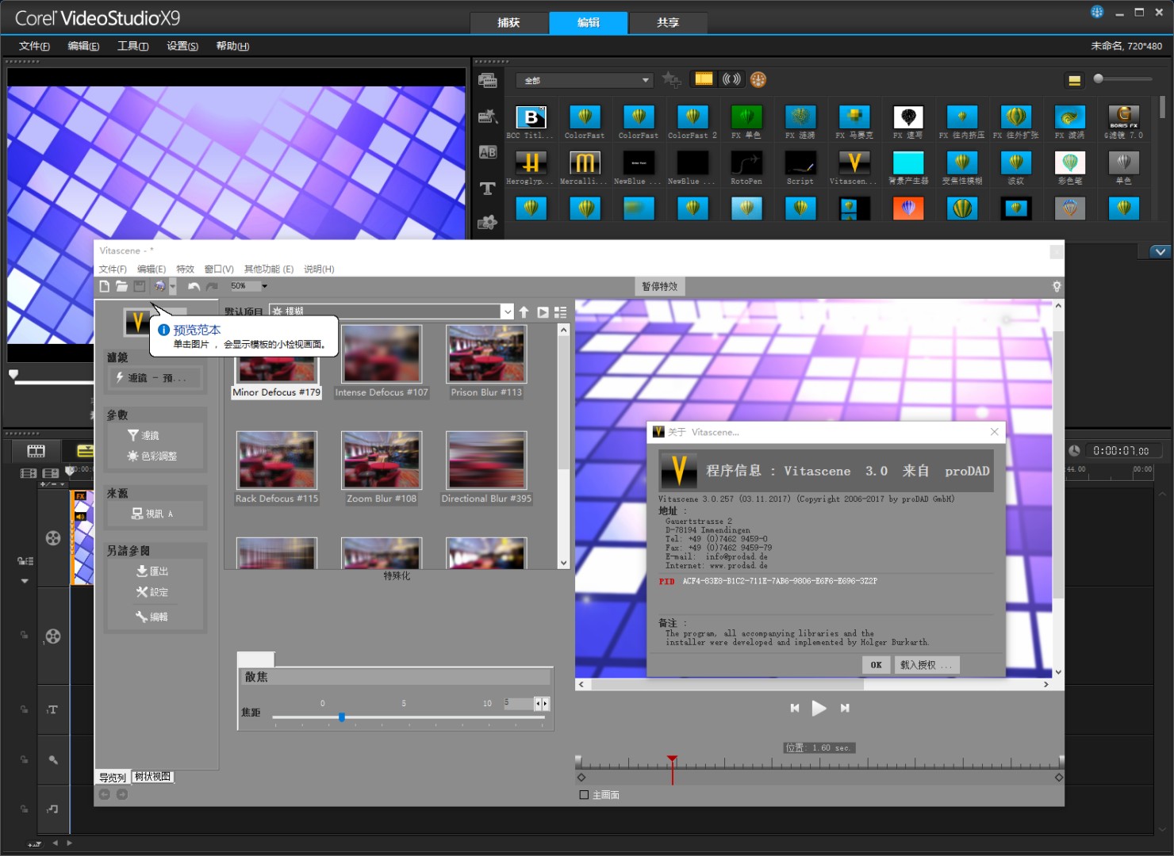This screenshot has width=1174, height=856.
Task: Toggle lock on the first overlay track
Action: (24, 636)
